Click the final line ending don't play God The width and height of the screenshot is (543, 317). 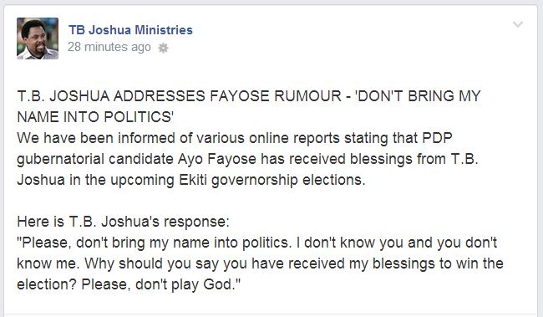coord(129,284)
